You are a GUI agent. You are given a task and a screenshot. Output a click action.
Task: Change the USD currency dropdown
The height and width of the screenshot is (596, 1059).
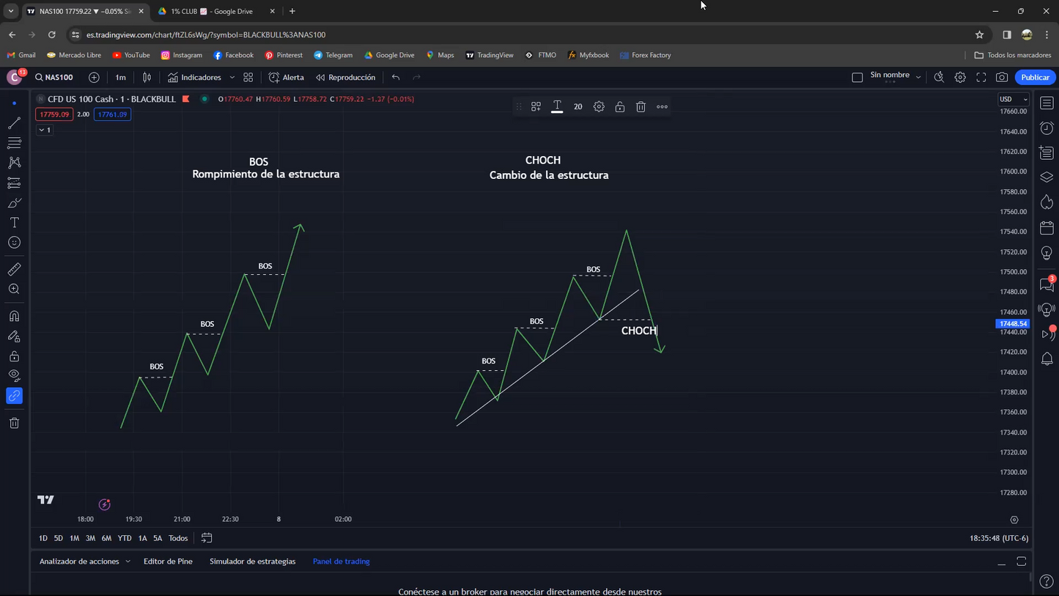coord(1014,99)
